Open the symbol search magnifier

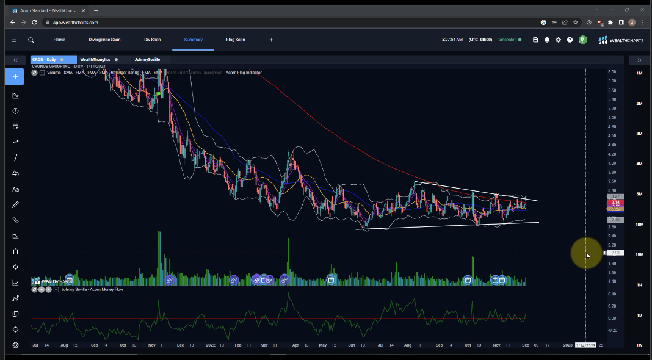[31, 40]
